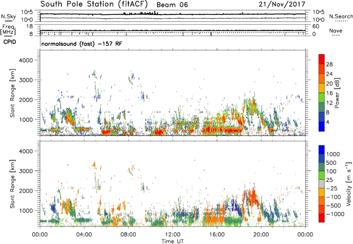This screenshot has width=353, height=244.
Task: Click the 'South Pole Station (fitACF)' title
Action: coord(94,4)
